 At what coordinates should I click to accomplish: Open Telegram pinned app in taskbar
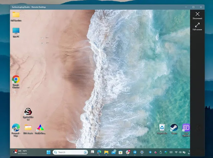(x=135, y=152)
